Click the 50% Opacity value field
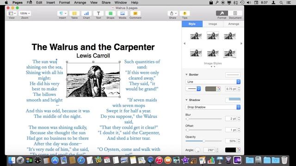296x166 pixels. pos(231,141)
